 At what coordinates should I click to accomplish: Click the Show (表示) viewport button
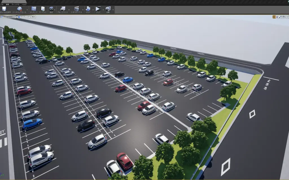tap(33, 17)
